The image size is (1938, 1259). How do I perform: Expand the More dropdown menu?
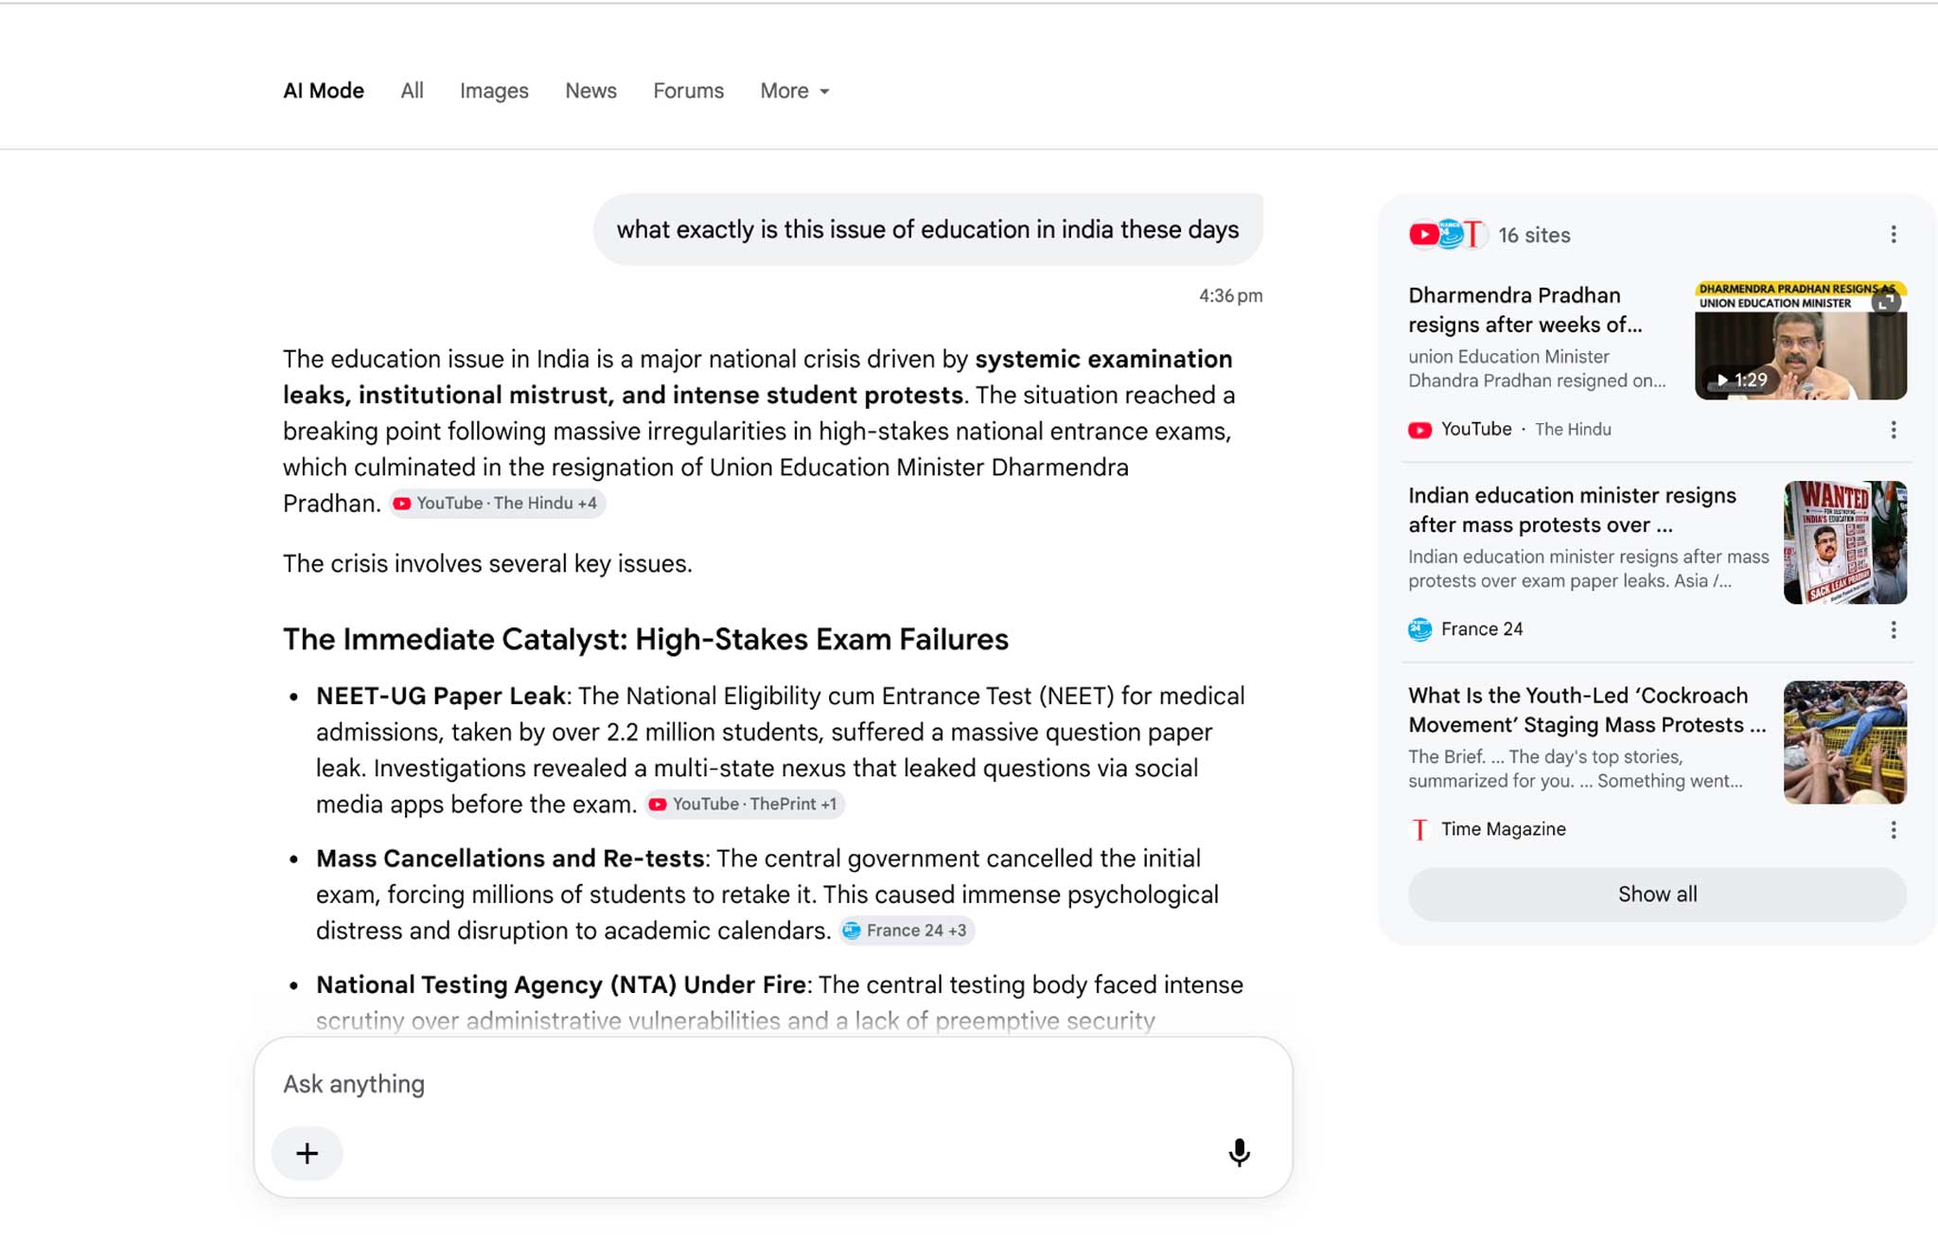[x=795, y=91]
